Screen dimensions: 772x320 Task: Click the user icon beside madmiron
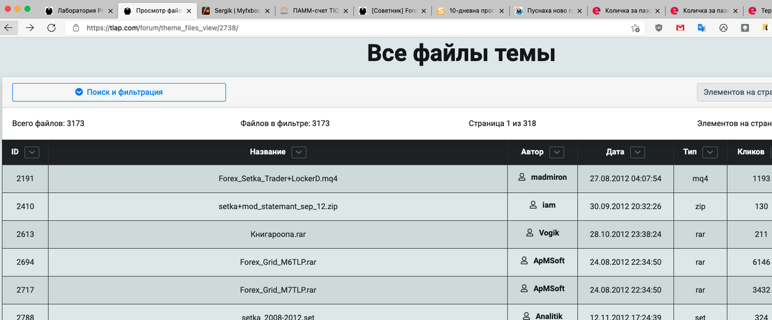point(522,177)
